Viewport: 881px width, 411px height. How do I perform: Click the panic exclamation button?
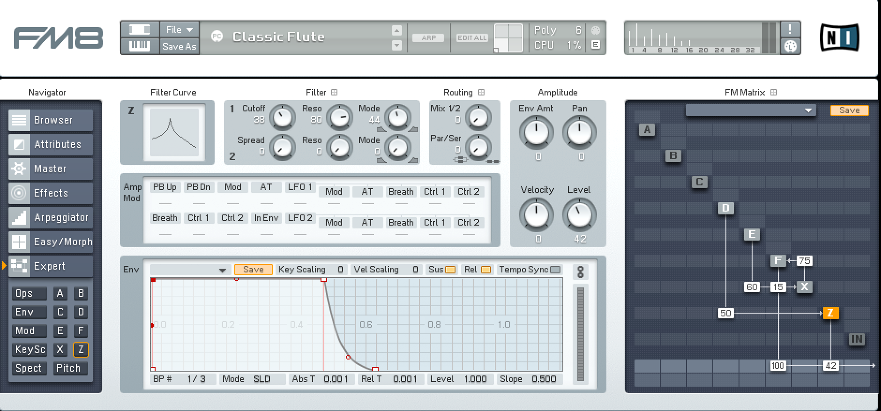pyautogui.click(x=790, y=29)
